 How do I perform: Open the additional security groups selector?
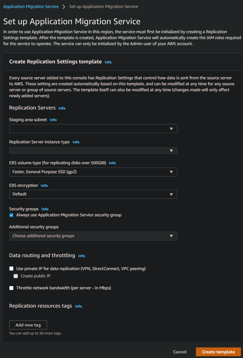point(93,236)
